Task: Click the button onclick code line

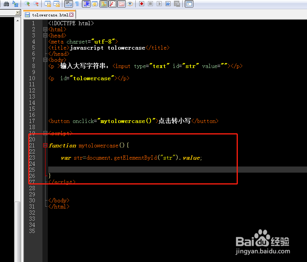Action: (x=133, y=121)
